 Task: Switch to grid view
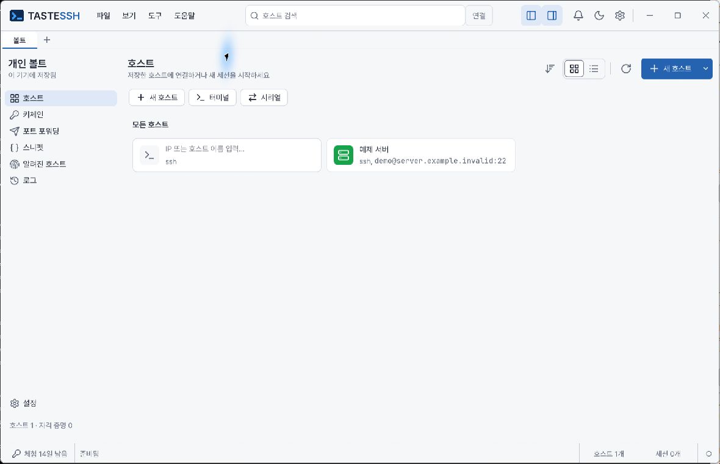point(574,69)
